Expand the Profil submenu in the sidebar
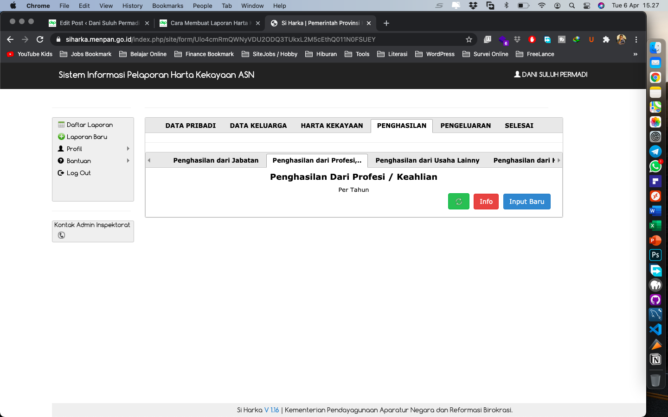 coord(93,149)
